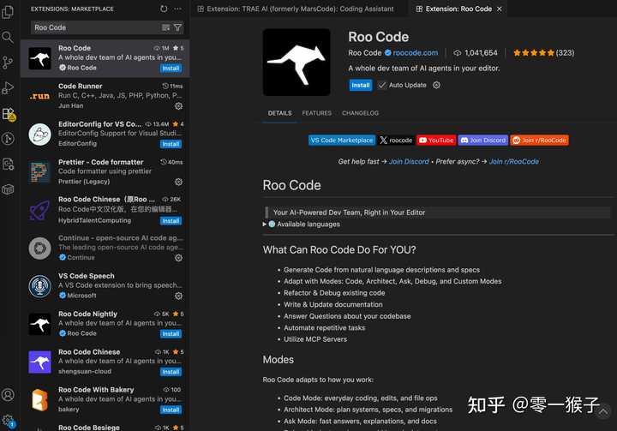Select Prettier - Code formatter entry

click(105, 172)
